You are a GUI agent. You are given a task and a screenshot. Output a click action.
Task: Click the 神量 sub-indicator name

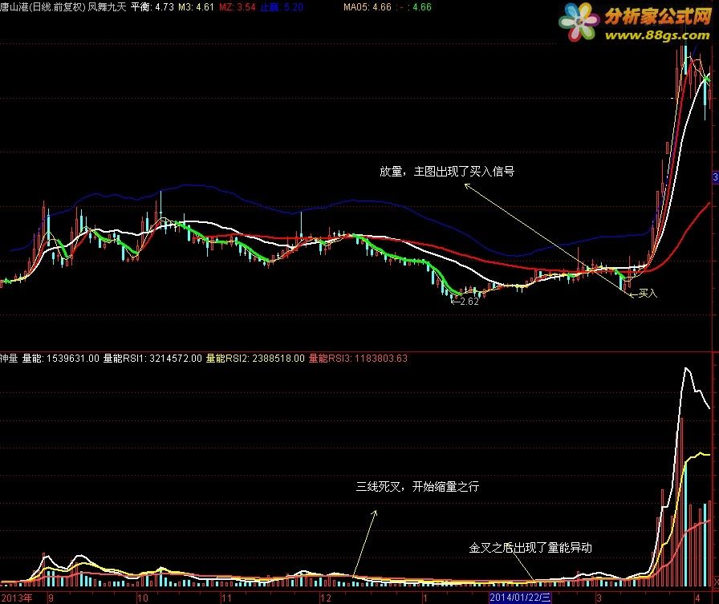point(9,359)
